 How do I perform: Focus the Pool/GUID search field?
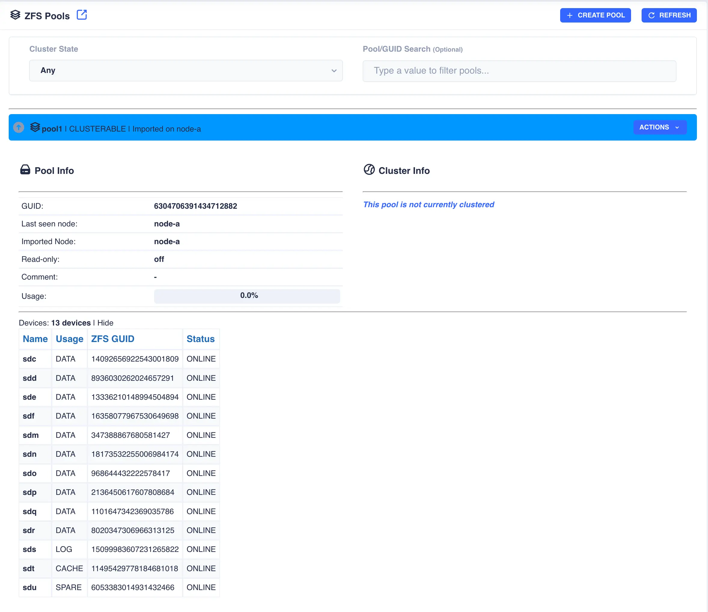[519, 71]
